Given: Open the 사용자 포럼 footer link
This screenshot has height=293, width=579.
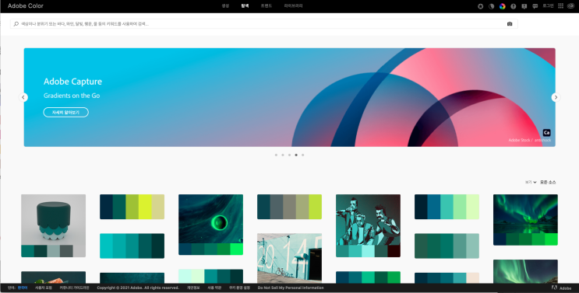Looking at the screenshot, I should tap(44, 288).
